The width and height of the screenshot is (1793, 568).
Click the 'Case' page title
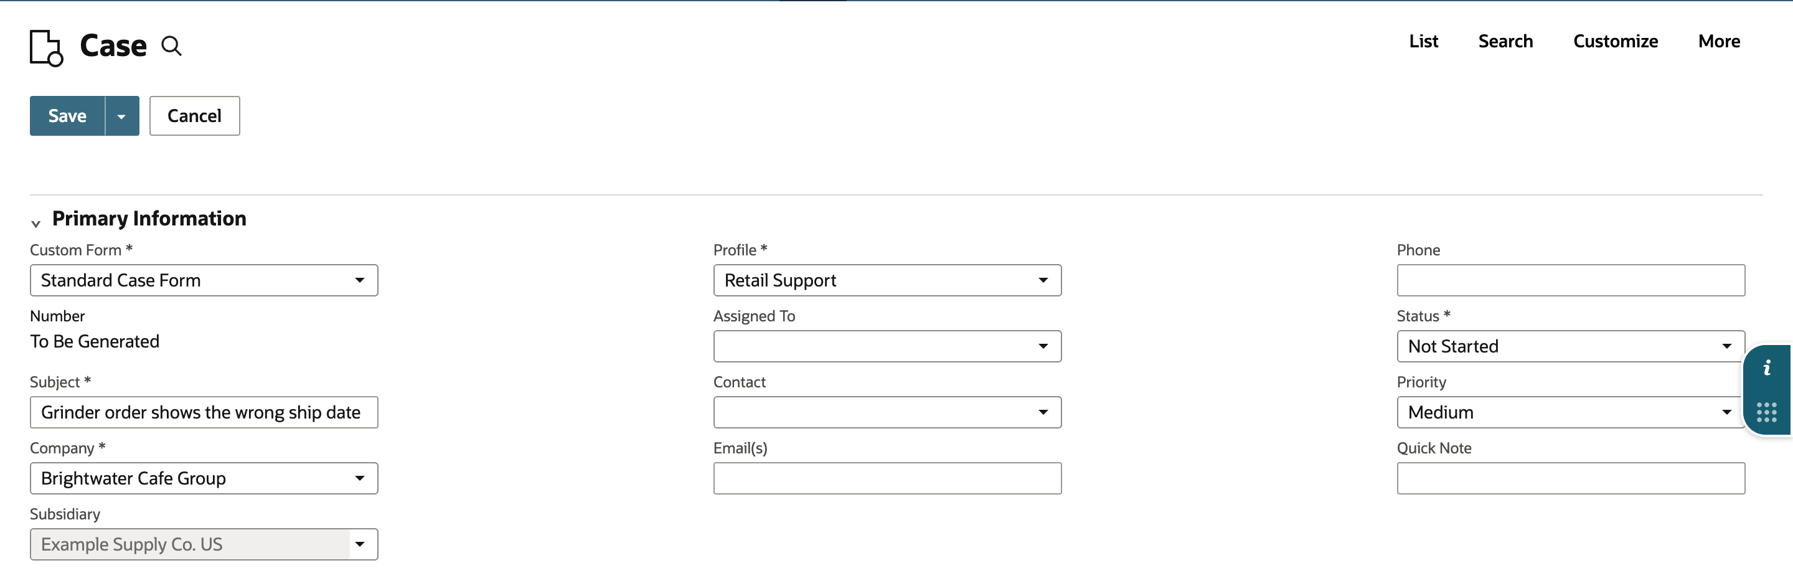point(113,46)
